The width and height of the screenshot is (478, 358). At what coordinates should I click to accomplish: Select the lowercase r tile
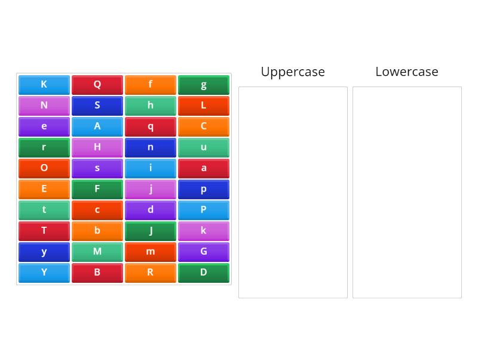44,147
